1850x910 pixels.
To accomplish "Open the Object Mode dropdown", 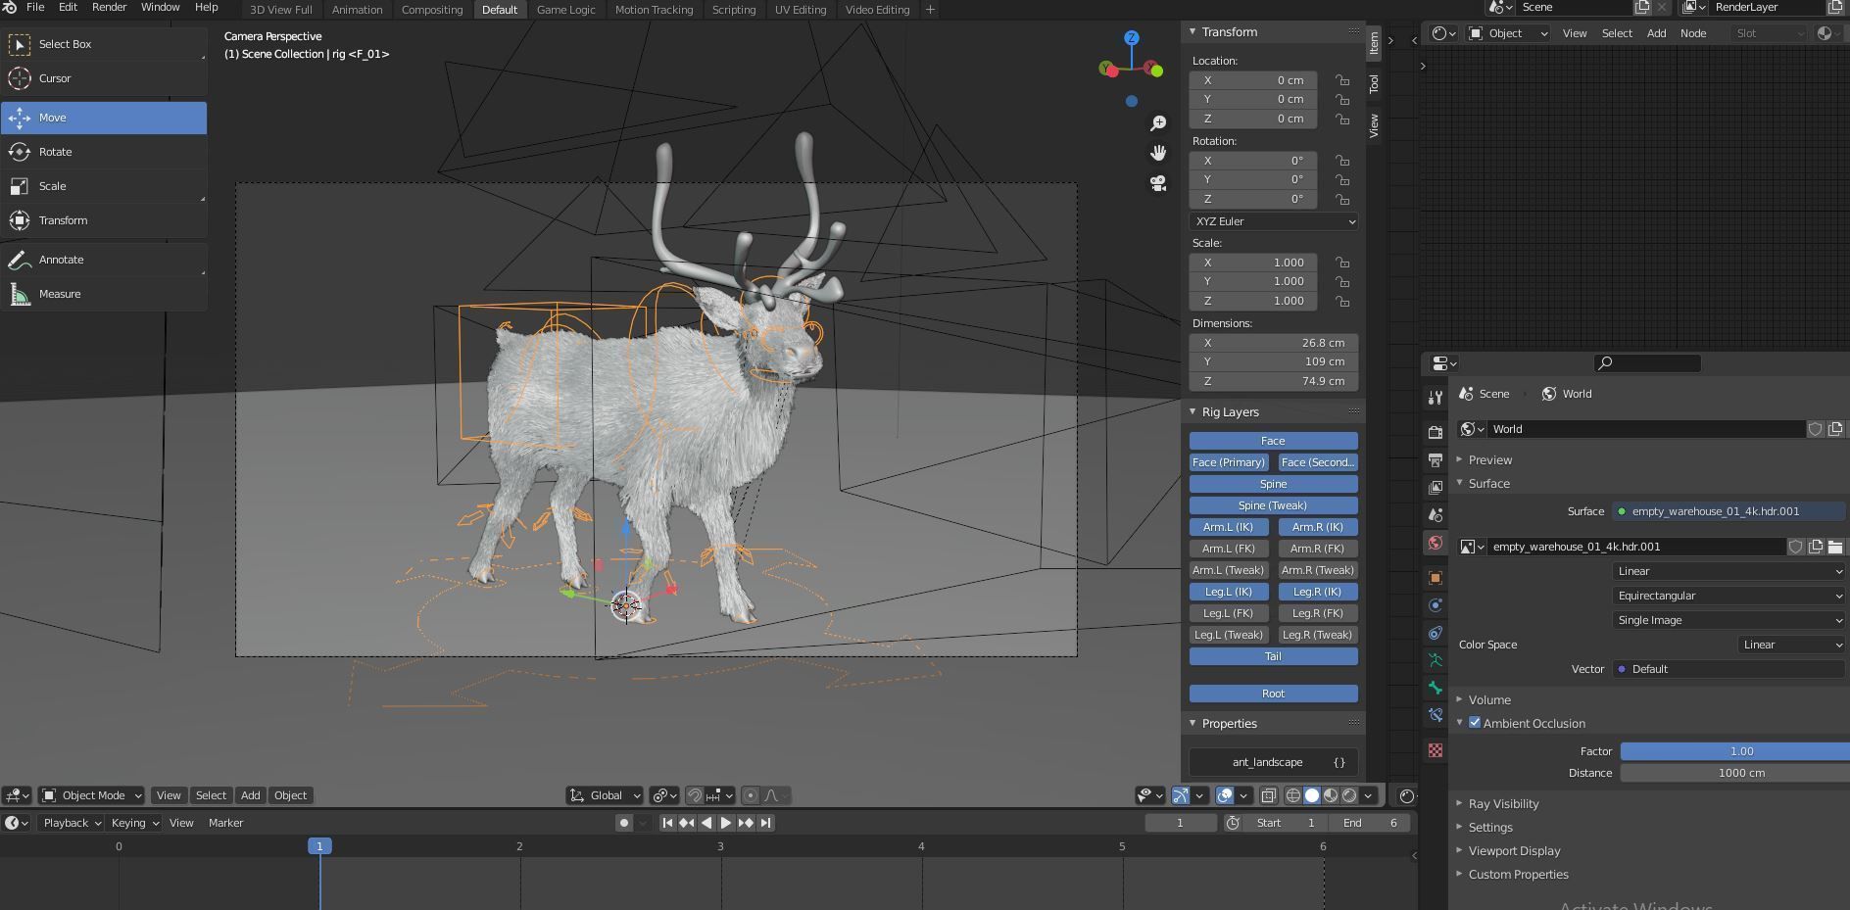I will (x=92, y=795).
